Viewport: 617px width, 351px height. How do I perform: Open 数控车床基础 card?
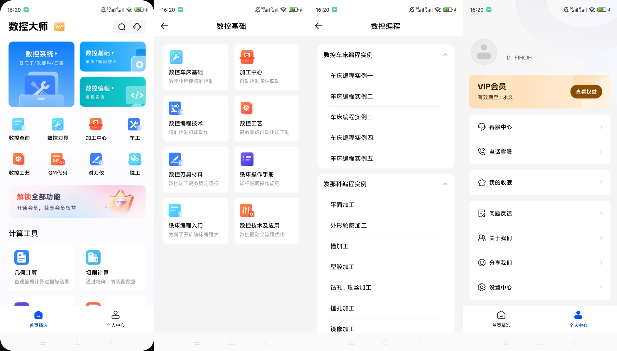click(x=196, y=67)
